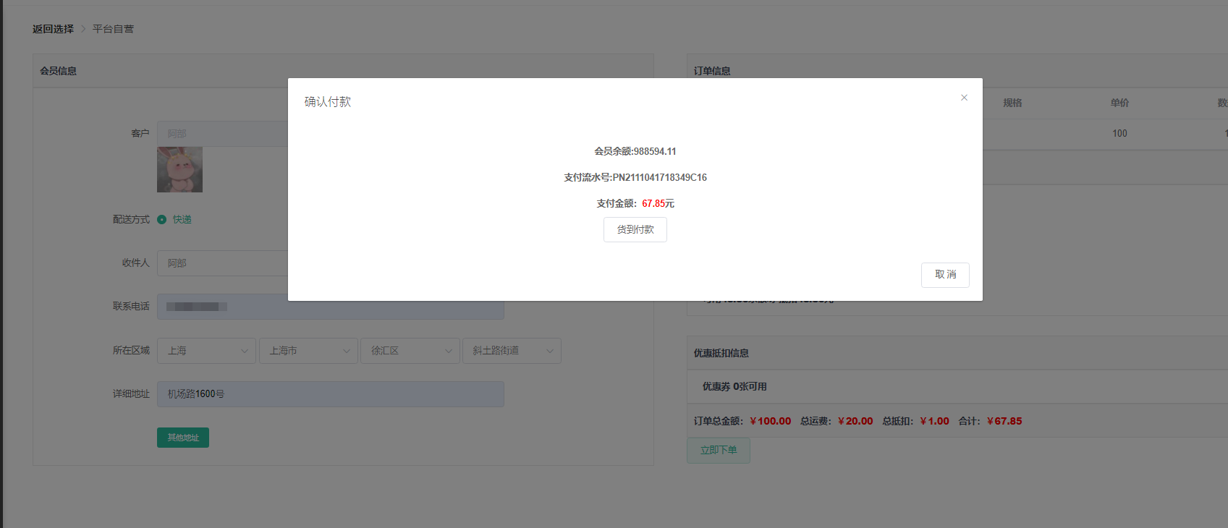Click the 规格 column header

[1012, 103]
